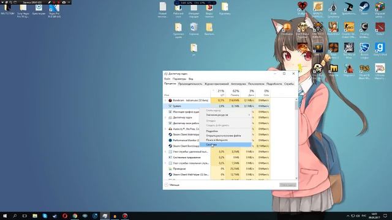392x220 pixels.
Task: Open Opera browser from the taskbar
Action: pyautogui.click(x=65, y=216)
